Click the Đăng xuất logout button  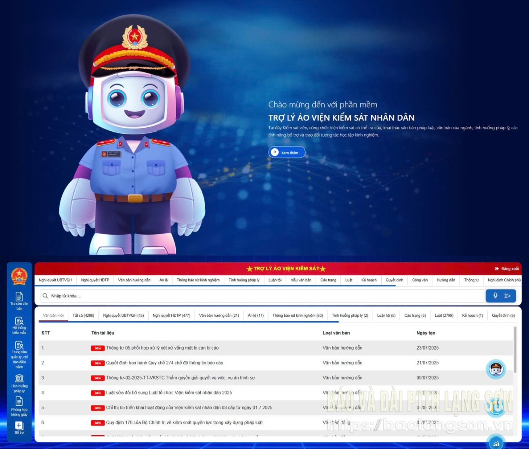tap(507, 269)
